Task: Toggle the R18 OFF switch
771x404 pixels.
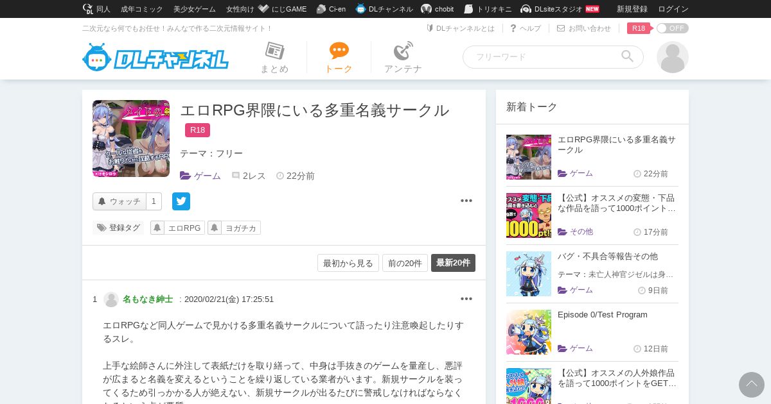Action: pos(672,28)
